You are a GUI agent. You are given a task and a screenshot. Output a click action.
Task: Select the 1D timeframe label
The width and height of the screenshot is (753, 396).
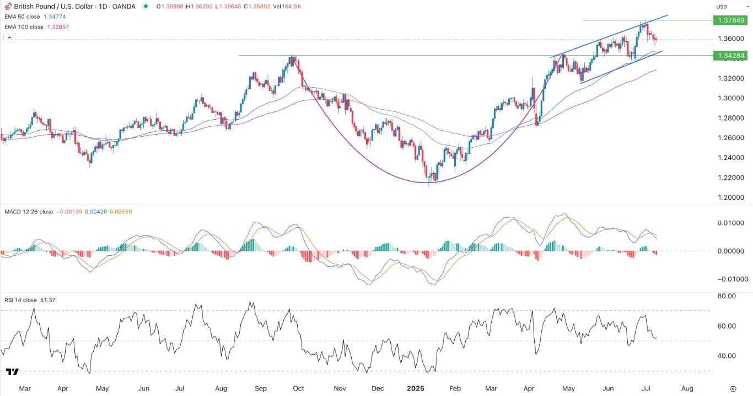pos(101,6)
